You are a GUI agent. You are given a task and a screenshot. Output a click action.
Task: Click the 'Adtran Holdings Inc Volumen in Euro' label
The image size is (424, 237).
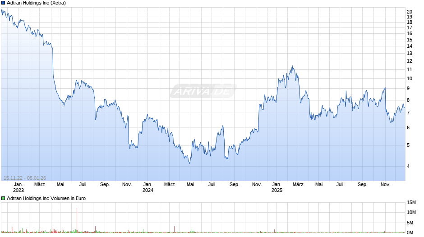click(x=46, y=198)
